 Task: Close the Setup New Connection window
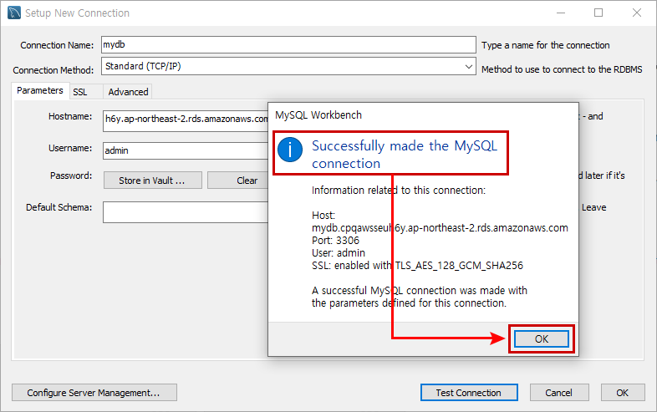[x=636, y=13]
